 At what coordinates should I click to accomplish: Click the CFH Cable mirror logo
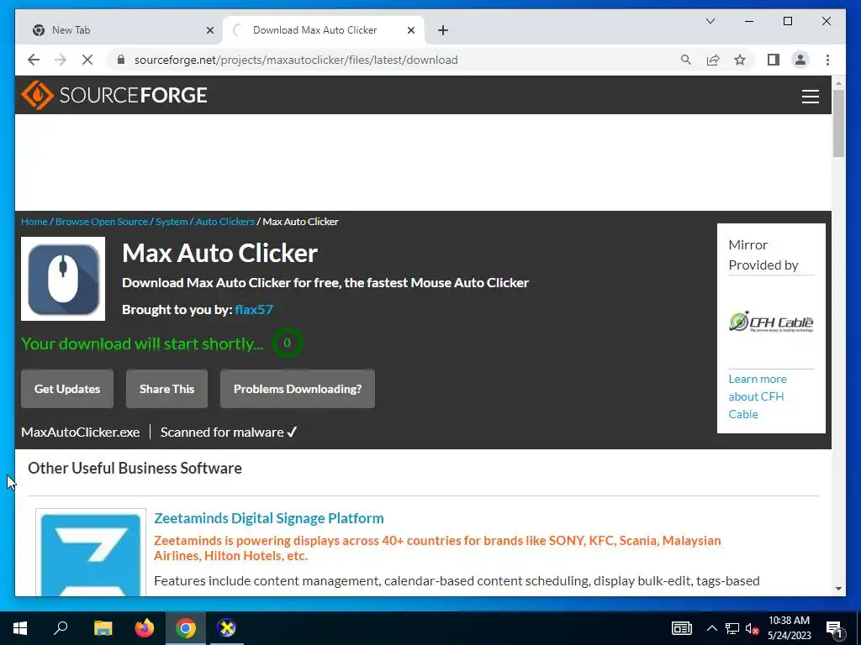click(771, 322)
